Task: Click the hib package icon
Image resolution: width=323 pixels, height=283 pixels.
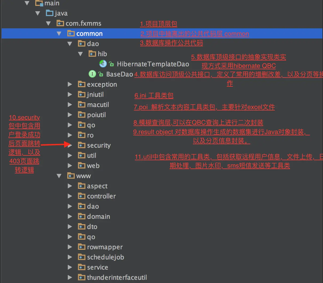Action: tap(92, 54)
